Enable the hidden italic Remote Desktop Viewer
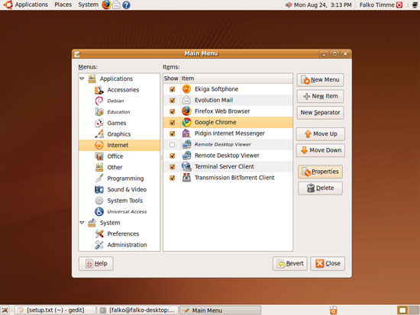Screen dimensions: 420x315 tap(173, 145)
